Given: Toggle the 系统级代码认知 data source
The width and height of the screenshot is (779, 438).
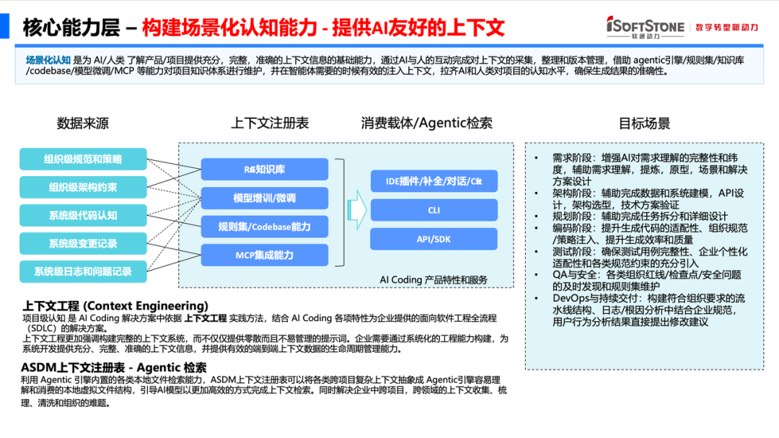Looking at the screenshot, I should point(82,214).
